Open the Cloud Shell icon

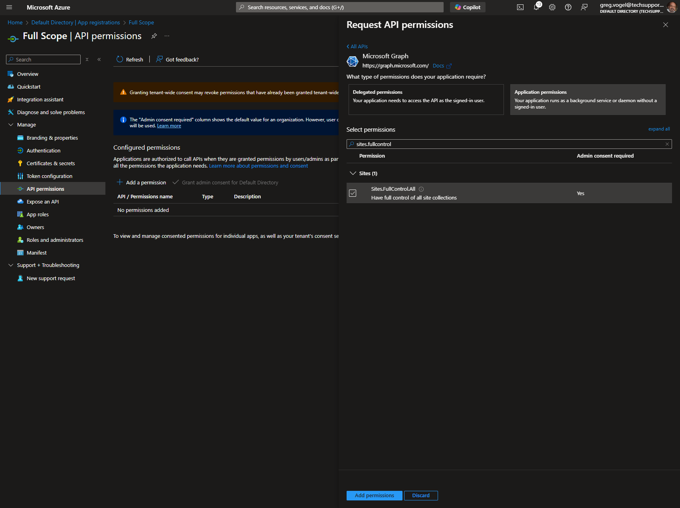tap(520, 7)
